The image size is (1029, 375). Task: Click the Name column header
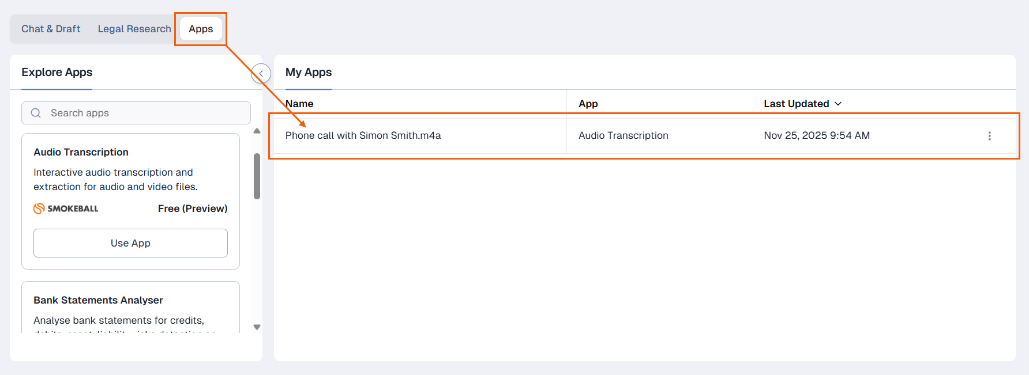point(299,104)
